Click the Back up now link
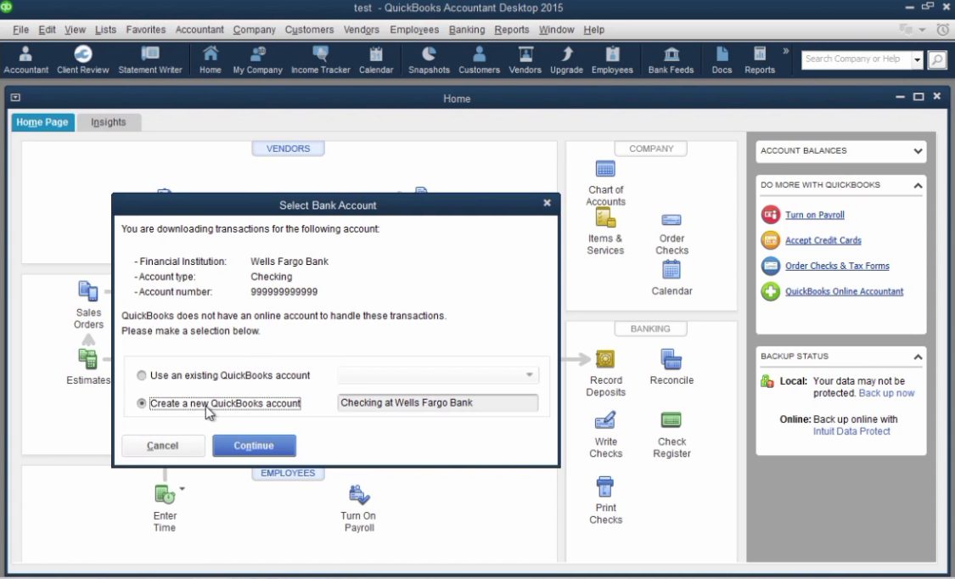 tap(886, 393)
